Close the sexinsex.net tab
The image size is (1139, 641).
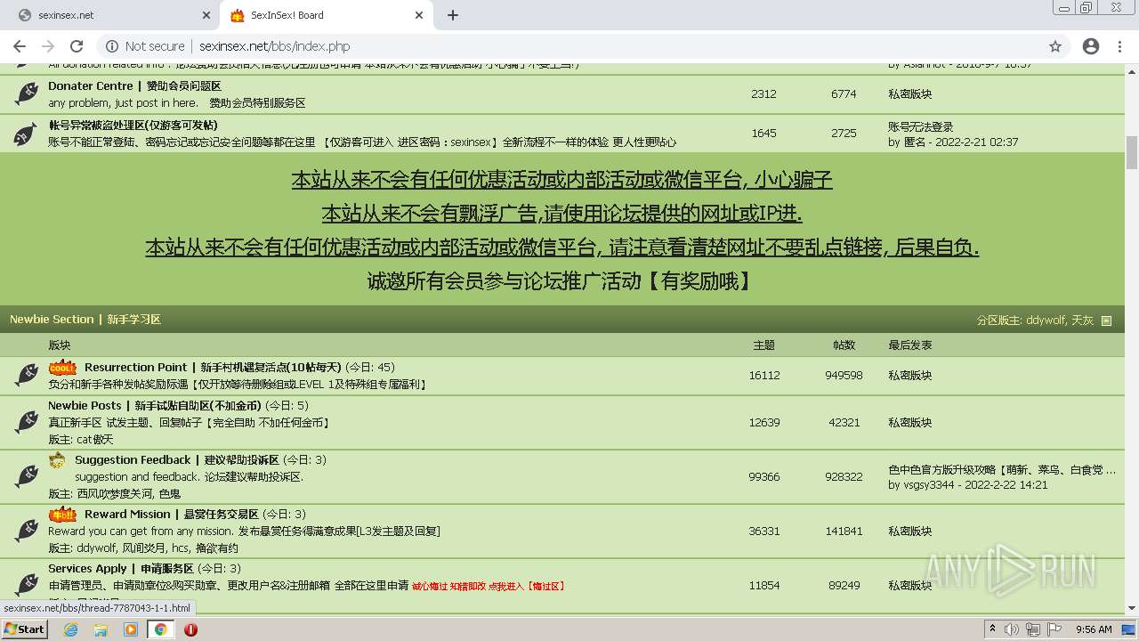coord(206,15)
